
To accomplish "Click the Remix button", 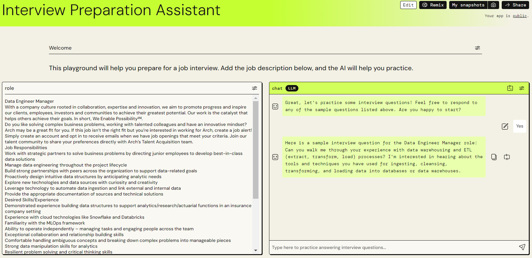I will pyautogui.click(x=433, y=5).
